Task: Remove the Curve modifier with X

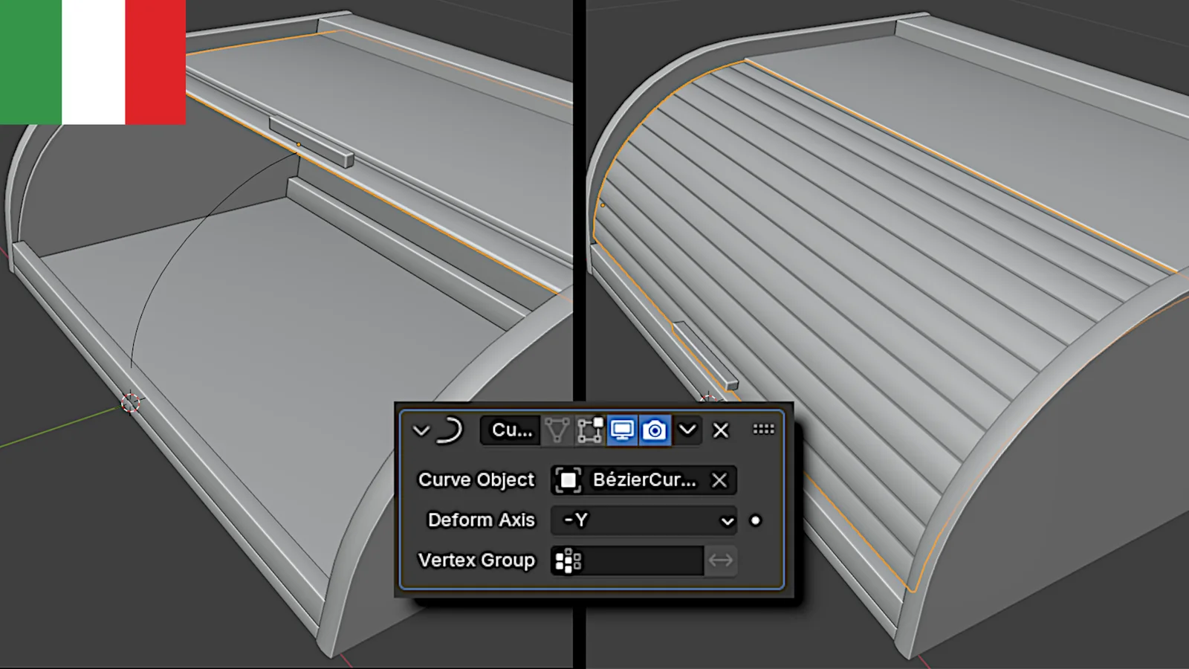Action: click(x=721, y=430)
